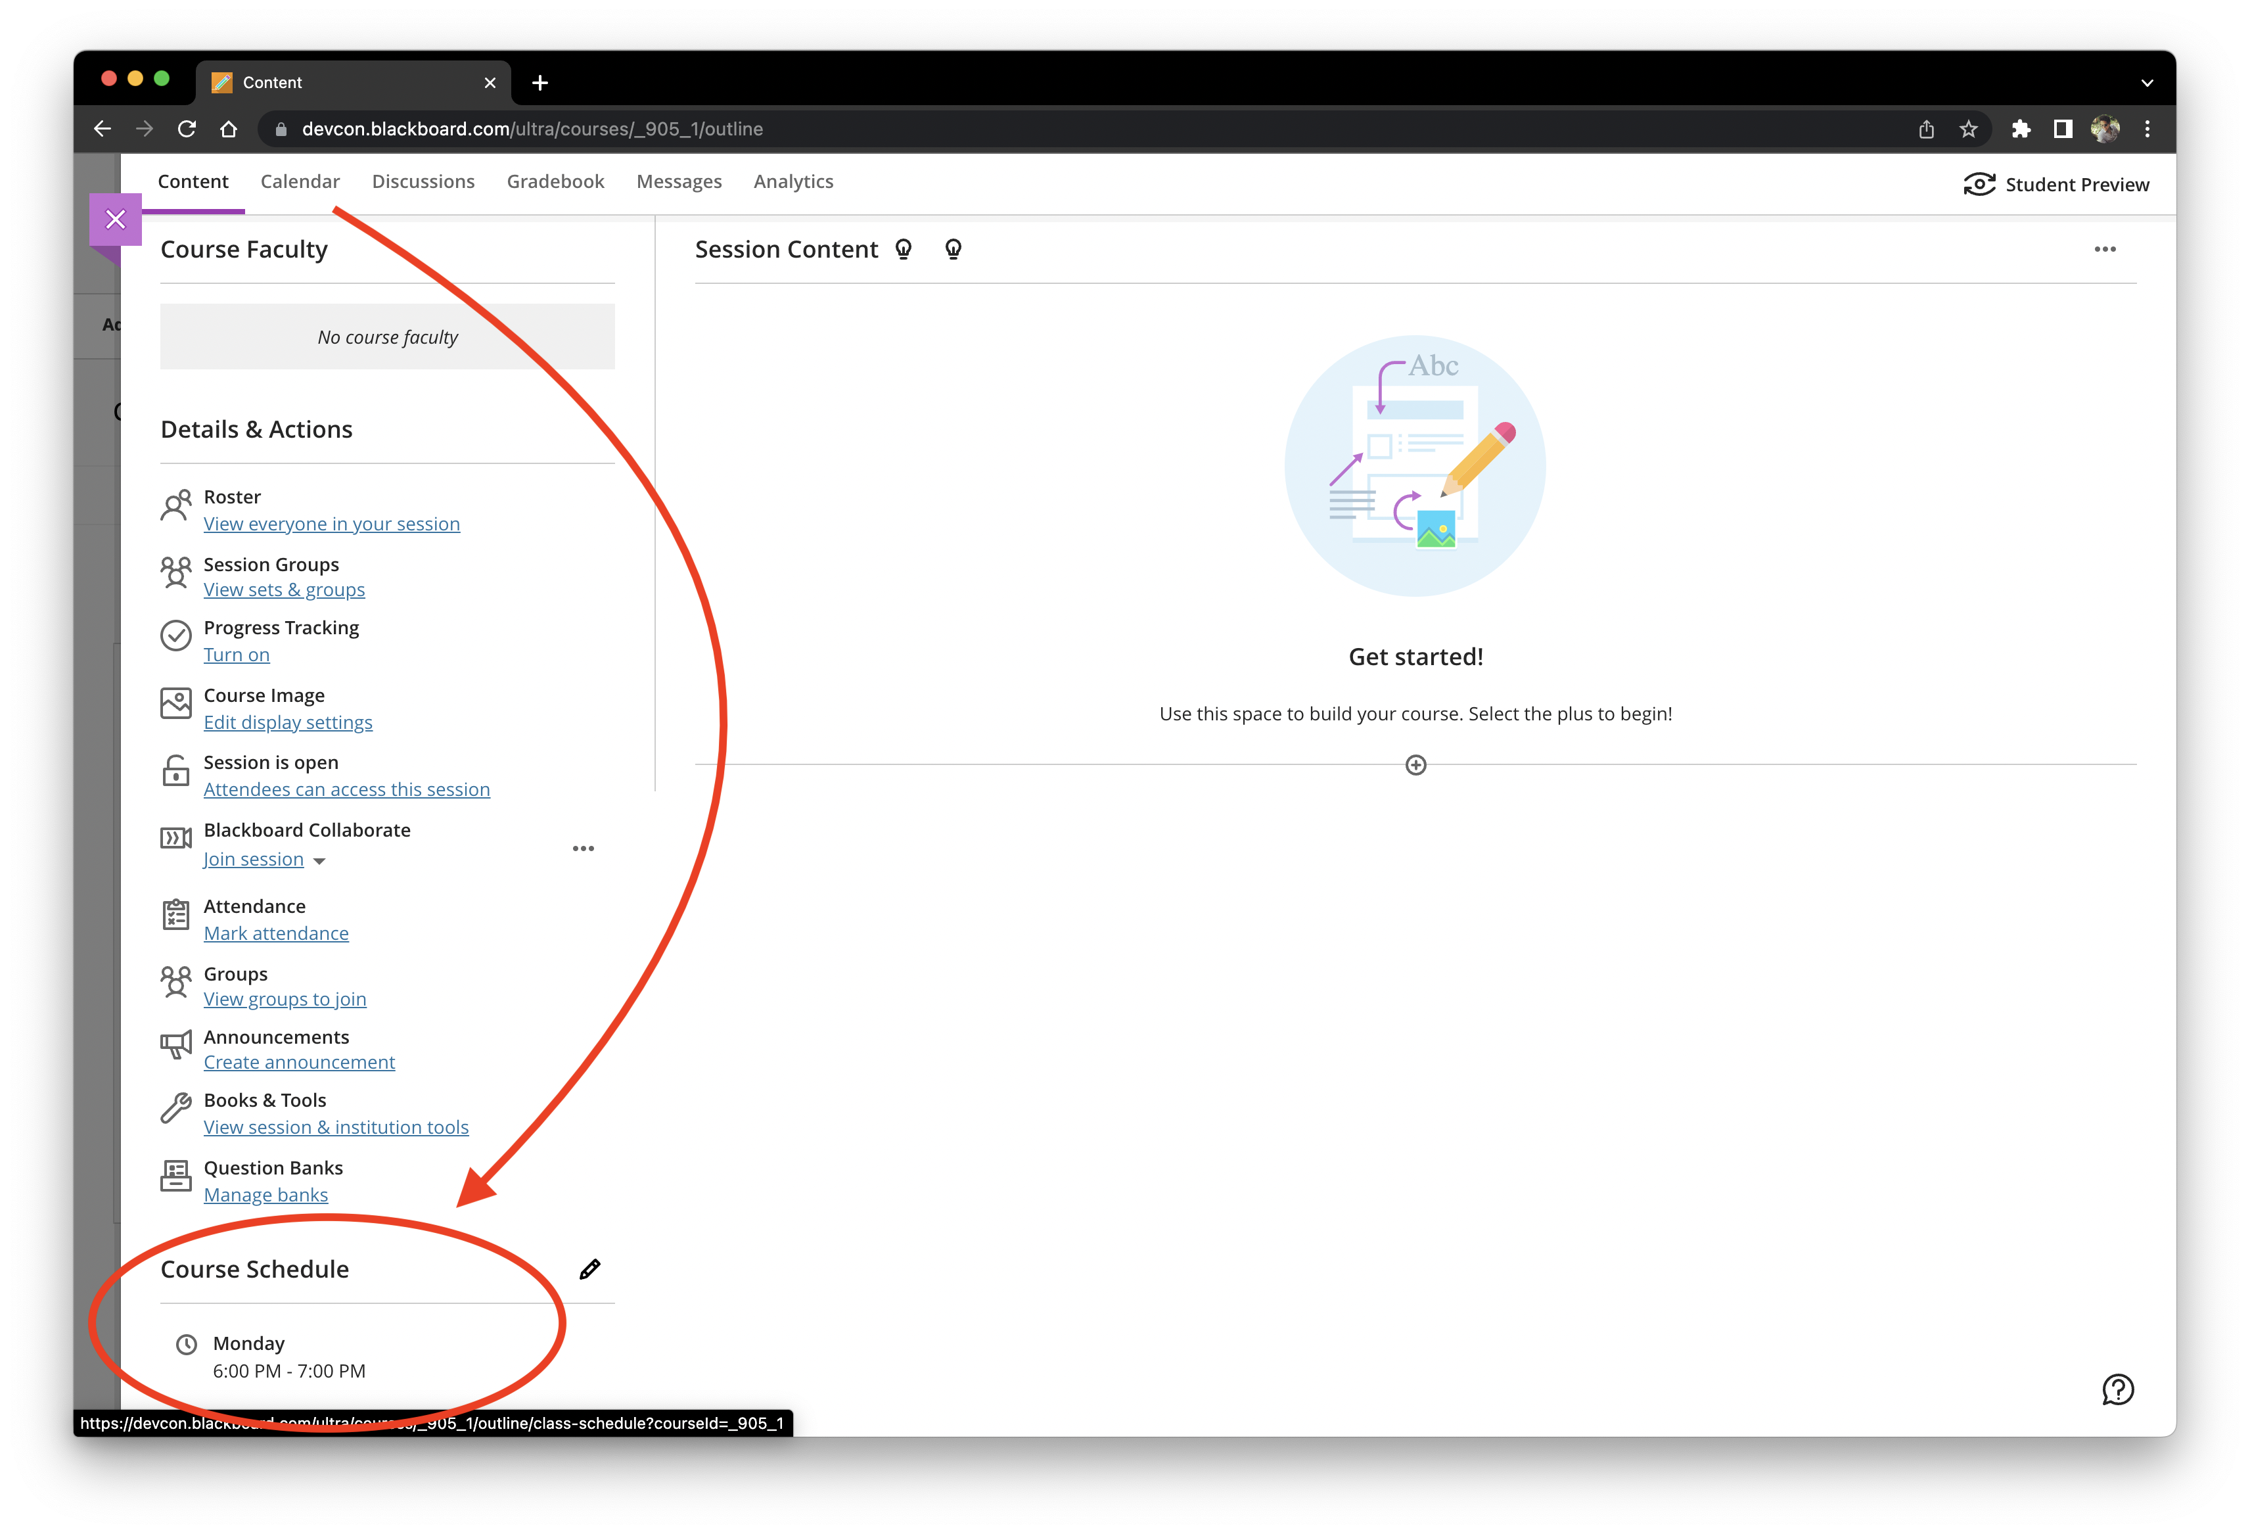
Task: Click the Question Banks icon
Action: (175, 1176)
